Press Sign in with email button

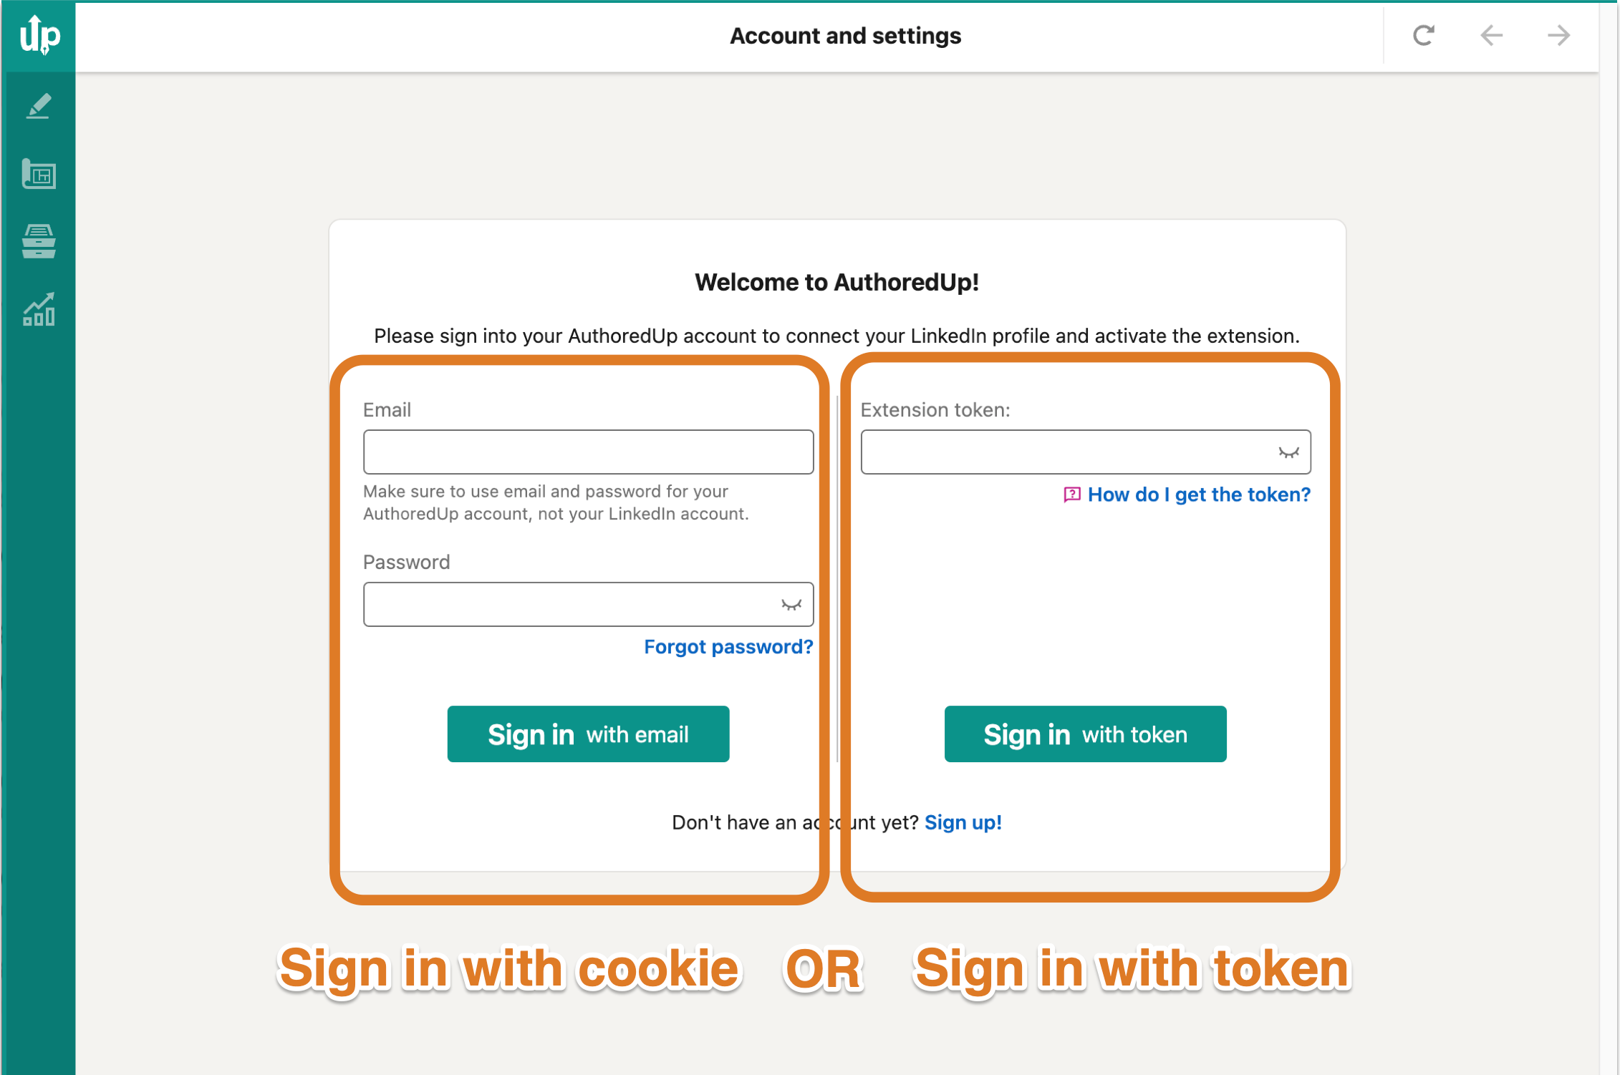(590, 734)
